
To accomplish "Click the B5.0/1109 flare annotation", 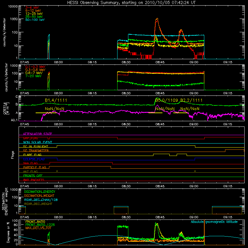I will tap(166, 100).
